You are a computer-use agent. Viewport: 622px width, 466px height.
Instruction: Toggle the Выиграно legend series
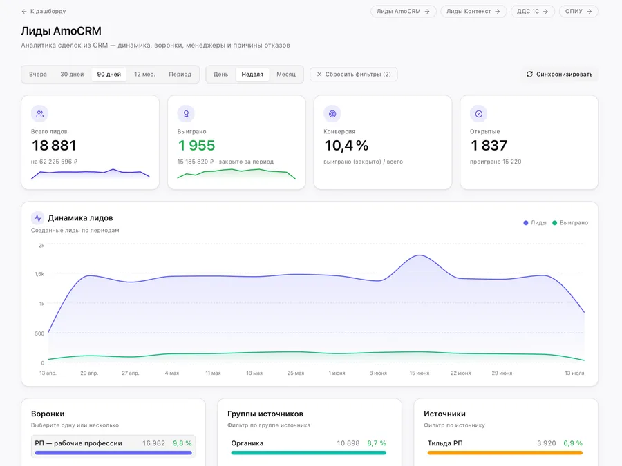(x=570, y=223)
